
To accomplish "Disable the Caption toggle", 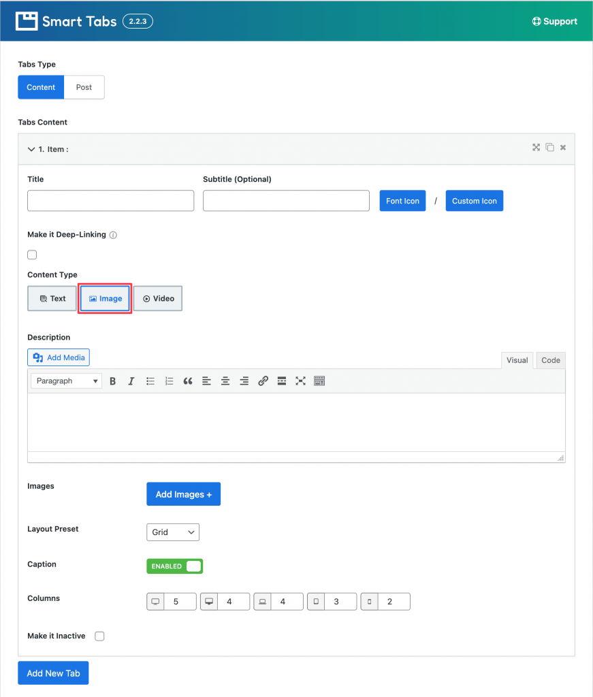I will (175, 566).
